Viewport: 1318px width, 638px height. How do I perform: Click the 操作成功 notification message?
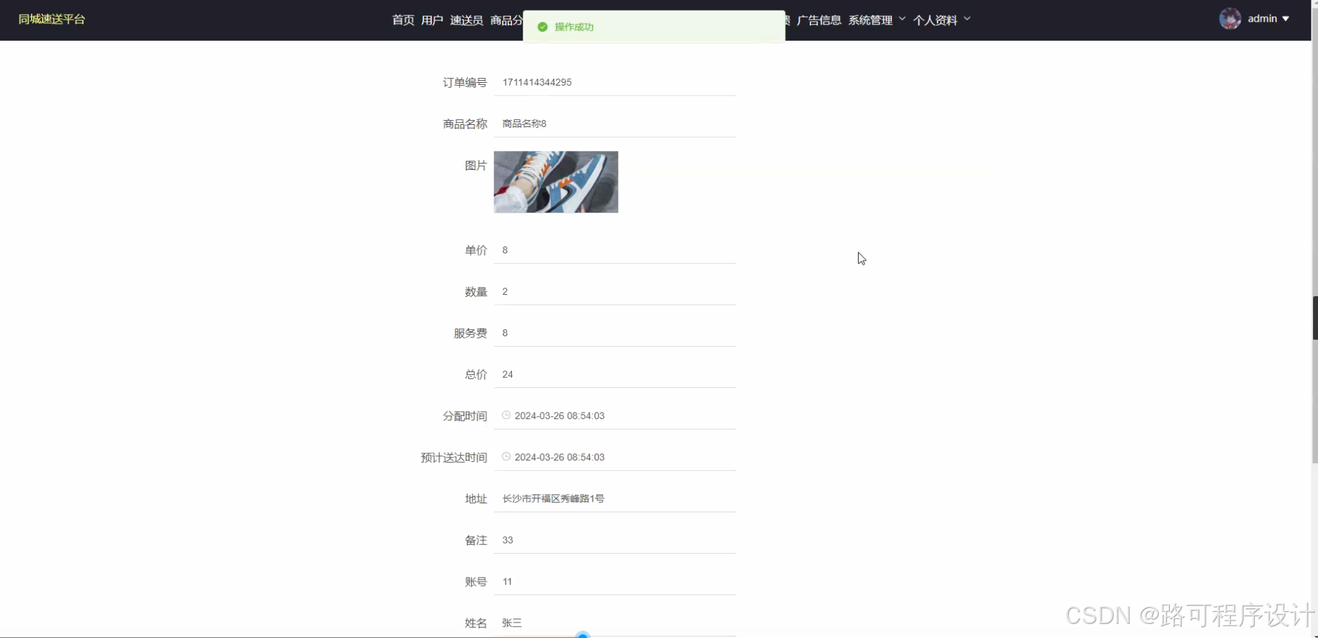click(654, 27)
